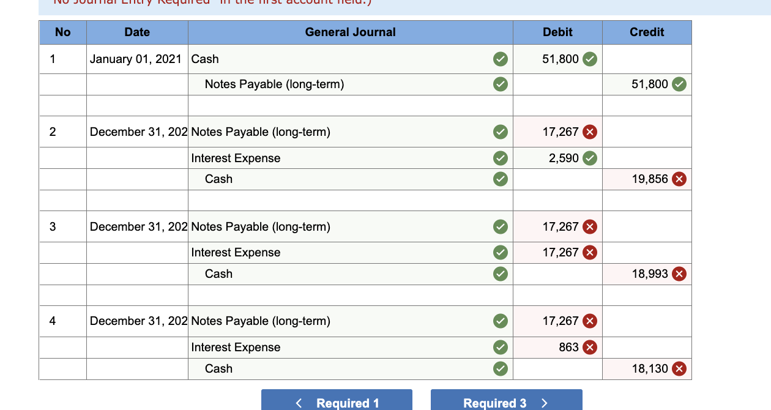Select the Cash account field in entry 1

[351, 59]
